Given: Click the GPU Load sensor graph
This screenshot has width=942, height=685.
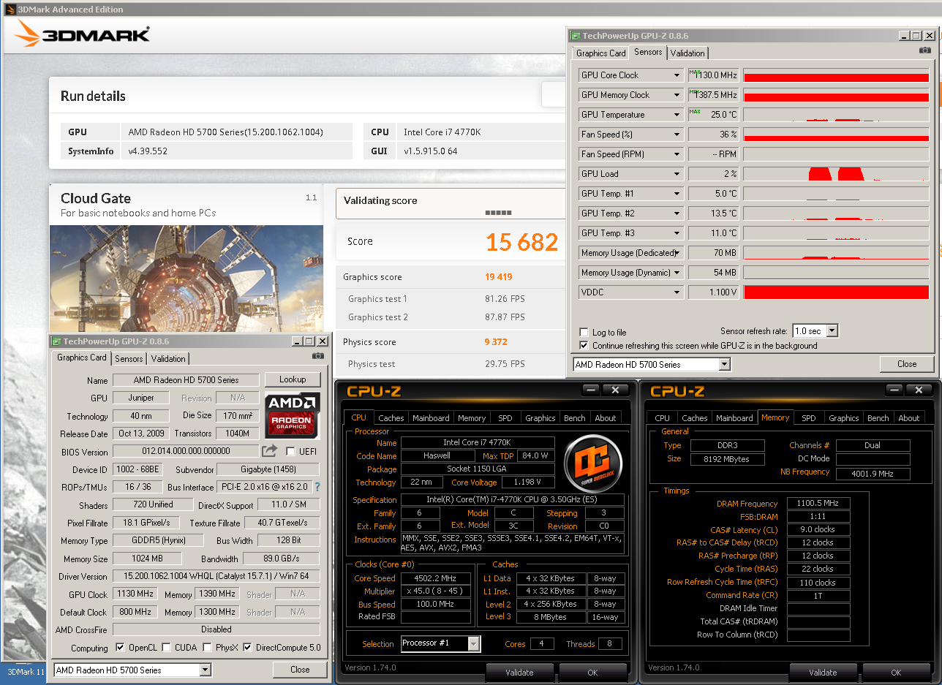Looking at the screenshot, I should point(836,174).
